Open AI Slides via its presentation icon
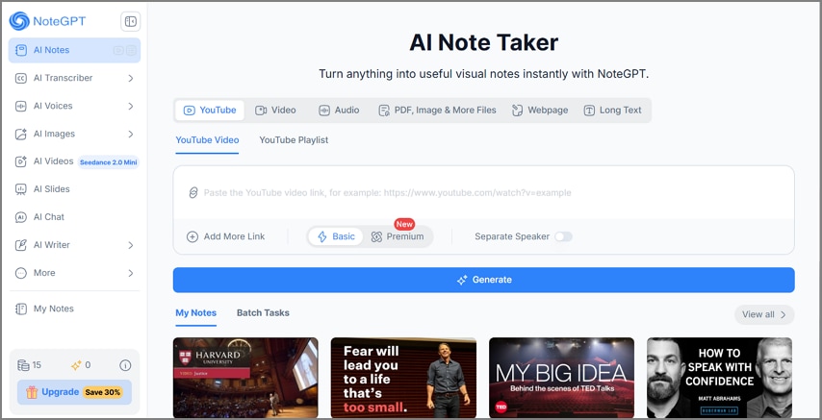 coord(21,189)
